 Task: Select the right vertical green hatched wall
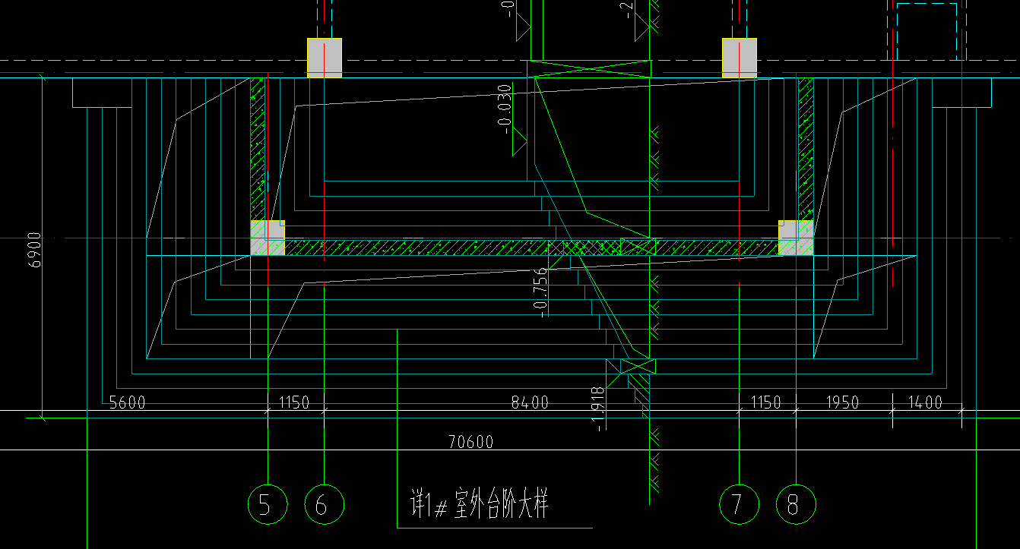[x=806, y=149]
